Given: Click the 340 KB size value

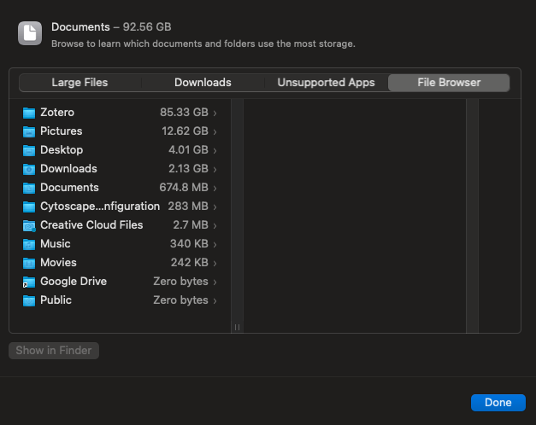Looking at the screenshot, I should click(x=189, y=244).
